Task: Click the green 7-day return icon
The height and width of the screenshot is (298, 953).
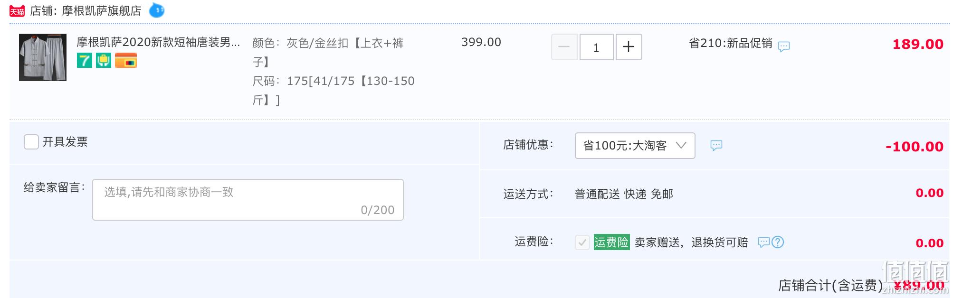Action: [85, 60]
